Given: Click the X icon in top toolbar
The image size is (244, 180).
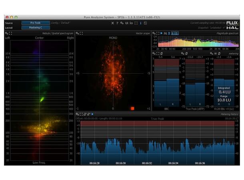Looking at the screenshot, I should [112, 23].
